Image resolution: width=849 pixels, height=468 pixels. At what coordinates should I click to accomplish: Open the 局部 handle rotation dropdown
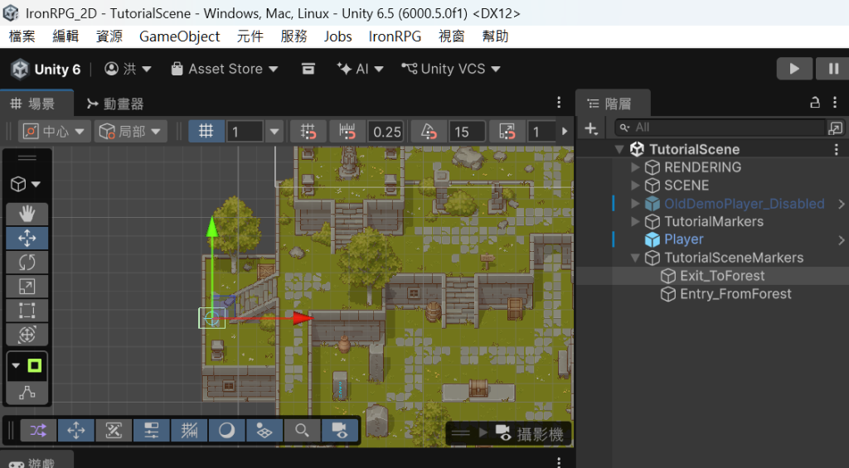(x=130, y=132)
